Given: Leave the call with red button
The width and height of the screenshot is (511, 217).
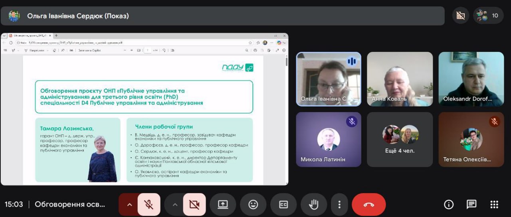Looking at the screenshot, I should pyautogui.click(x=368, y=205).
